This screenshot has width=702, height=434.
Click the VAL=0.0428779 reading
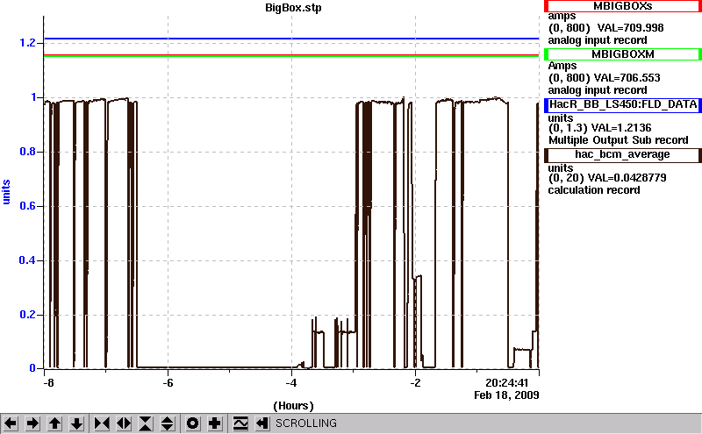click(627, 178)
